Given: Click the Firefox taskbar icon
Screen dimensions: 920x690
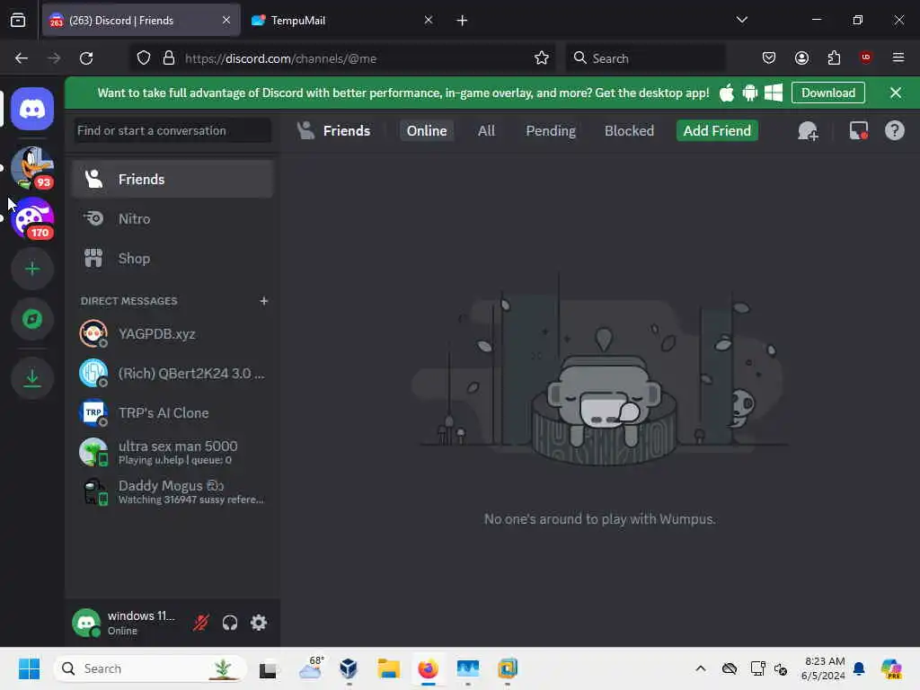Looking at the screenshot, I should click(x=429, y=668).
